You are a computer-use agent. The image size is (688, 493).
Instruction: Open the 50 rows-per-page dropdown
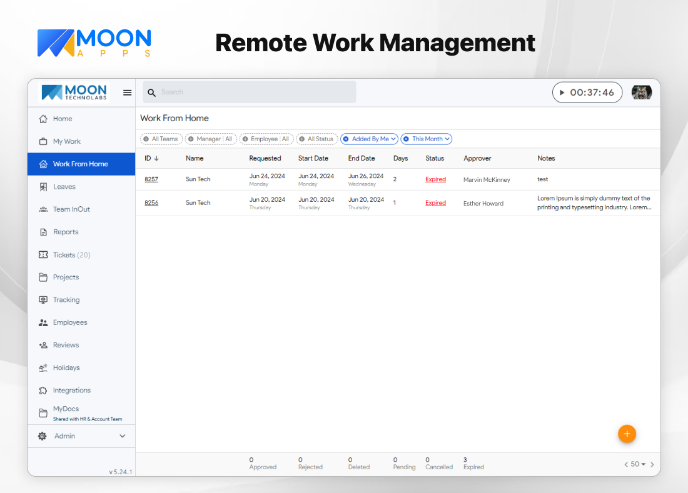(638, 464)
